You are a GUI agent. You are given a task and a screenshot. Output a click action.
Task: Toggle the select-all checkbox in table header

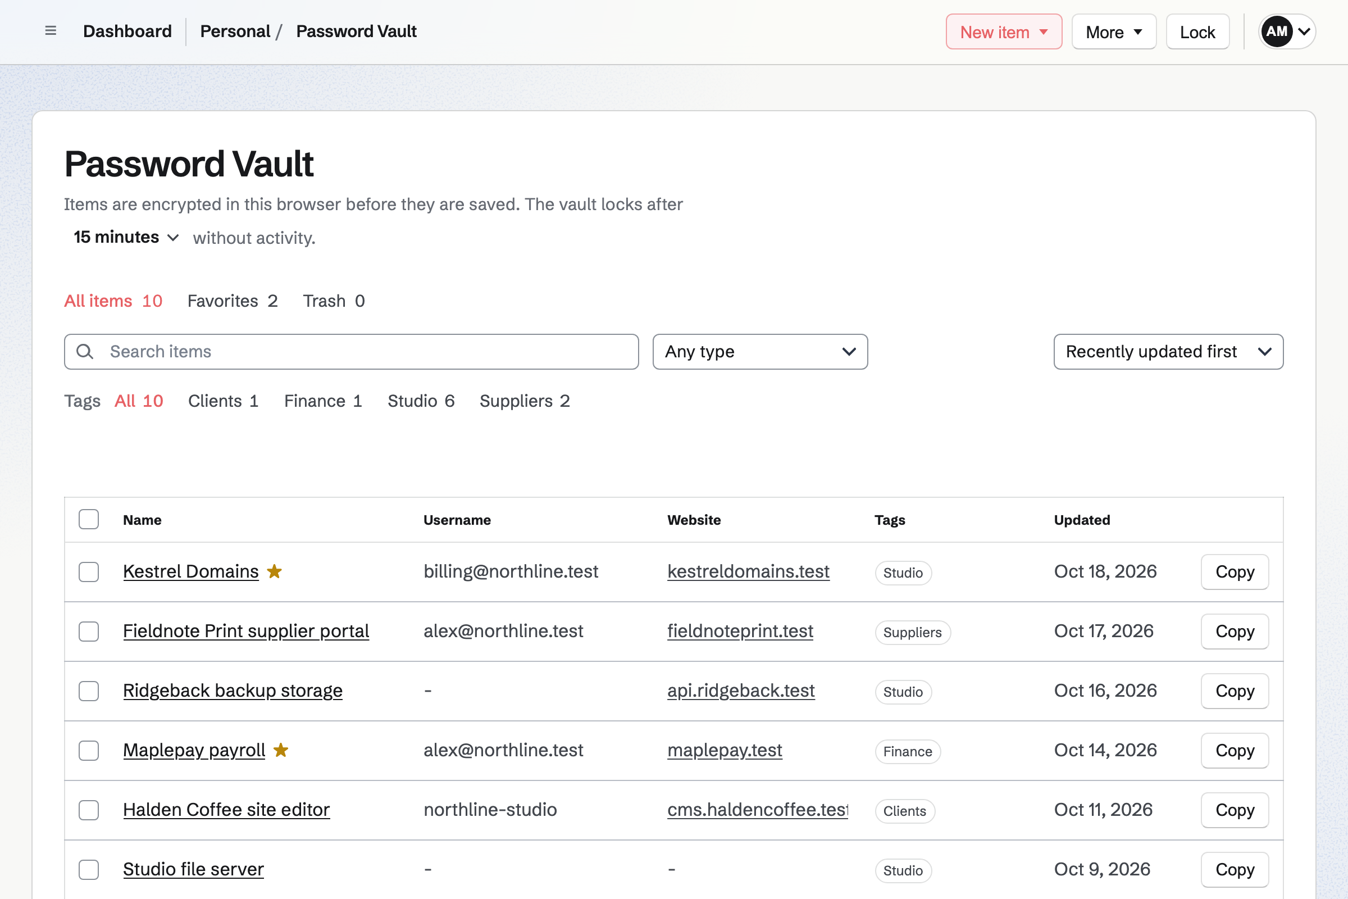(89, 519)
